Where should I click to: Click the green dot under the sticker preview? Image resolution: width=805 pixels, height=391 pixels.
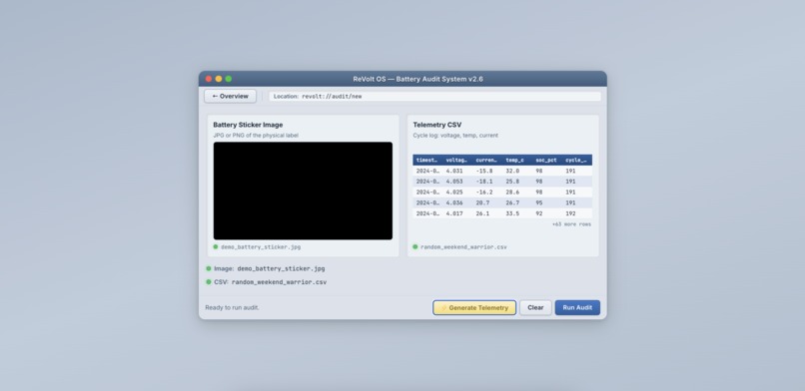pos(216,247)
